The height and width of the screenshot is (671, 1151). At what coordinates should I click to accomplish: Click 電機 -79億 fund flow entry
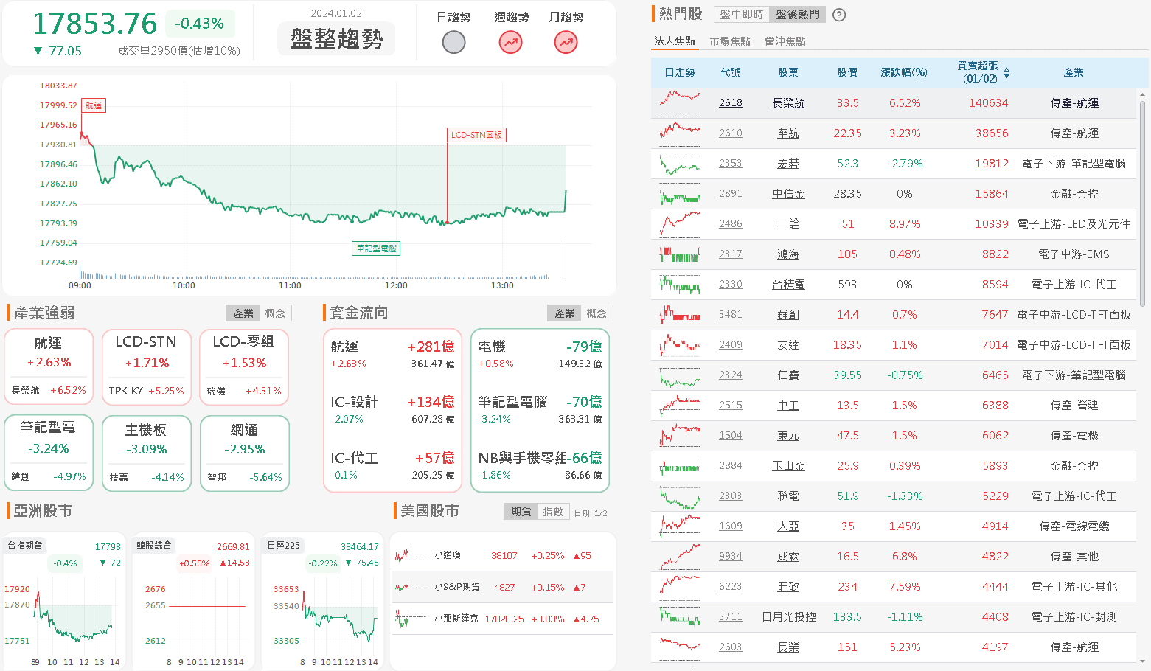coord(540,354)
